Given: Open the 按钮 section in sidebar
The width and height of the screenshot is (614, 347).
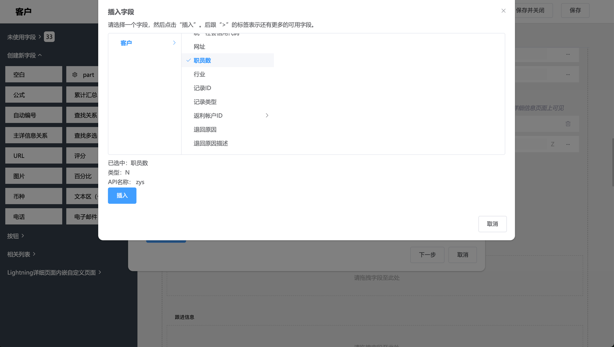Looking at the screenshot, I should [x=15, y=236].
